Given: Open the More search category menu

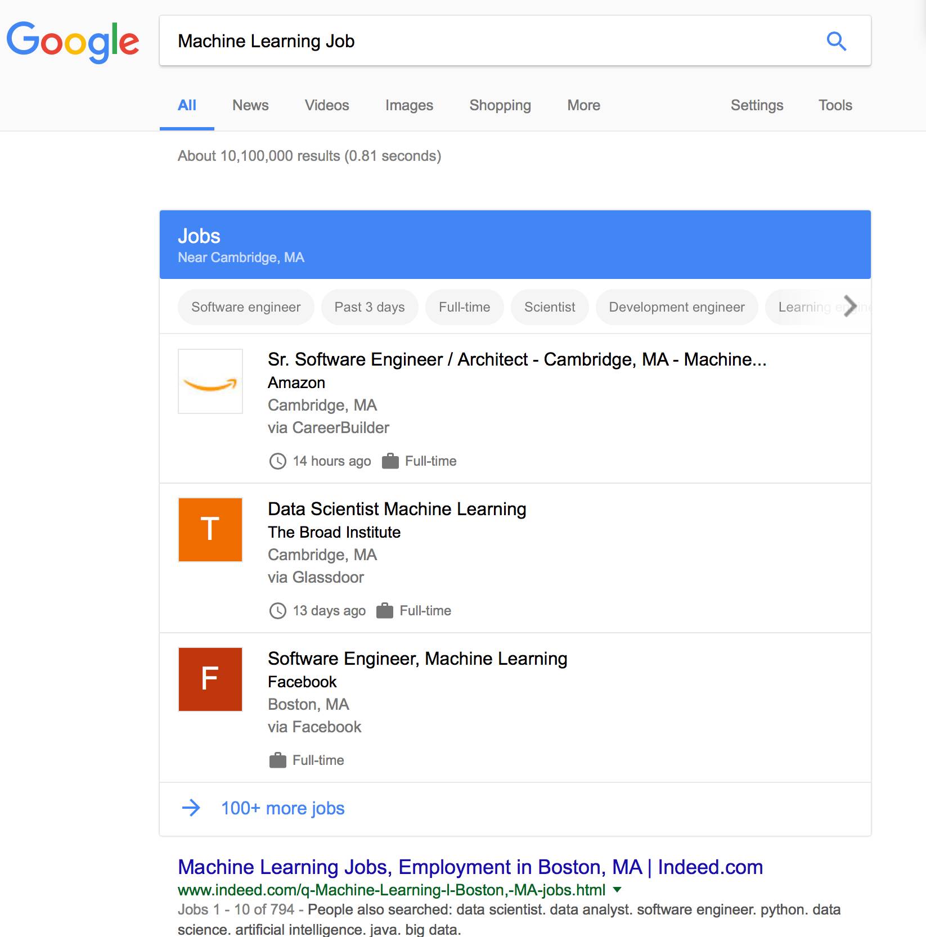Looking at the screenshot, I should [x=583, y=105].
